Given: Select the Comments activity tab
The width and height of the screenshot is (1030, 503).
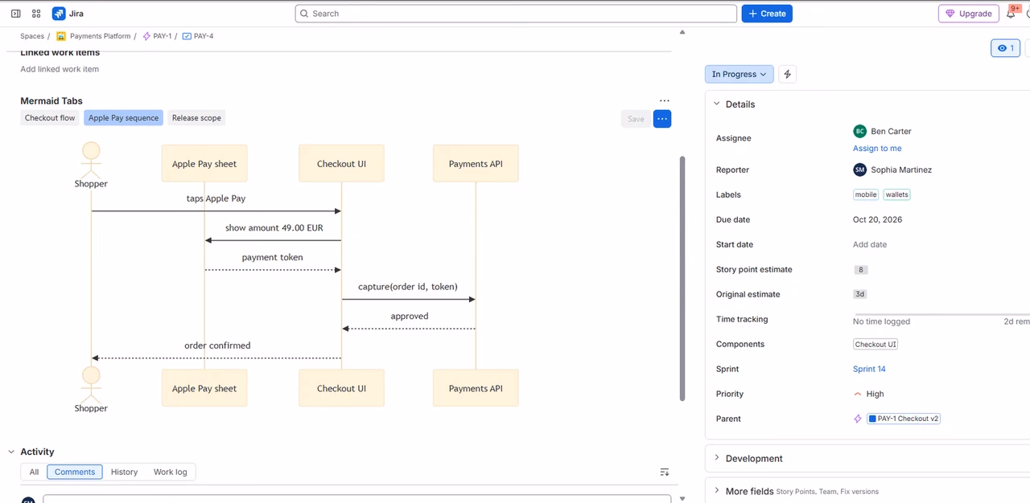Looking at the screenshot, I should [75, 472].
